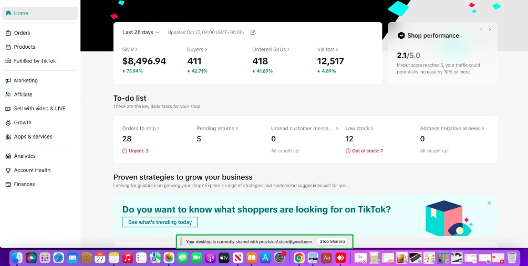Close the trending shoppers banner
This screenshot has width=528, height=266.
[489, 203]
